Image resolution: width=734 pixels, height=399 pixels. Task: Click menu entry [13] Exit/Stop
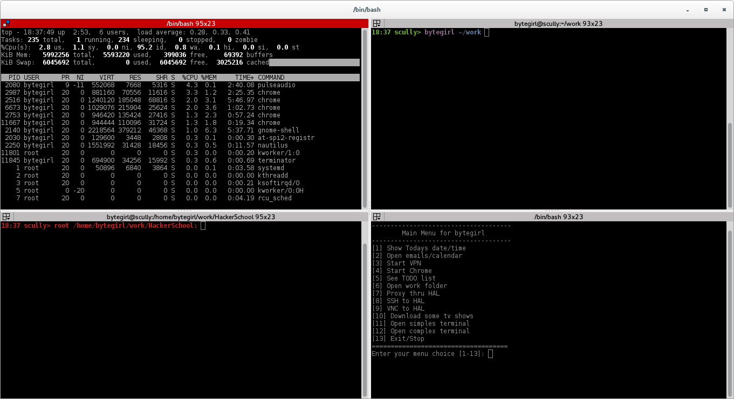(398, 339)
